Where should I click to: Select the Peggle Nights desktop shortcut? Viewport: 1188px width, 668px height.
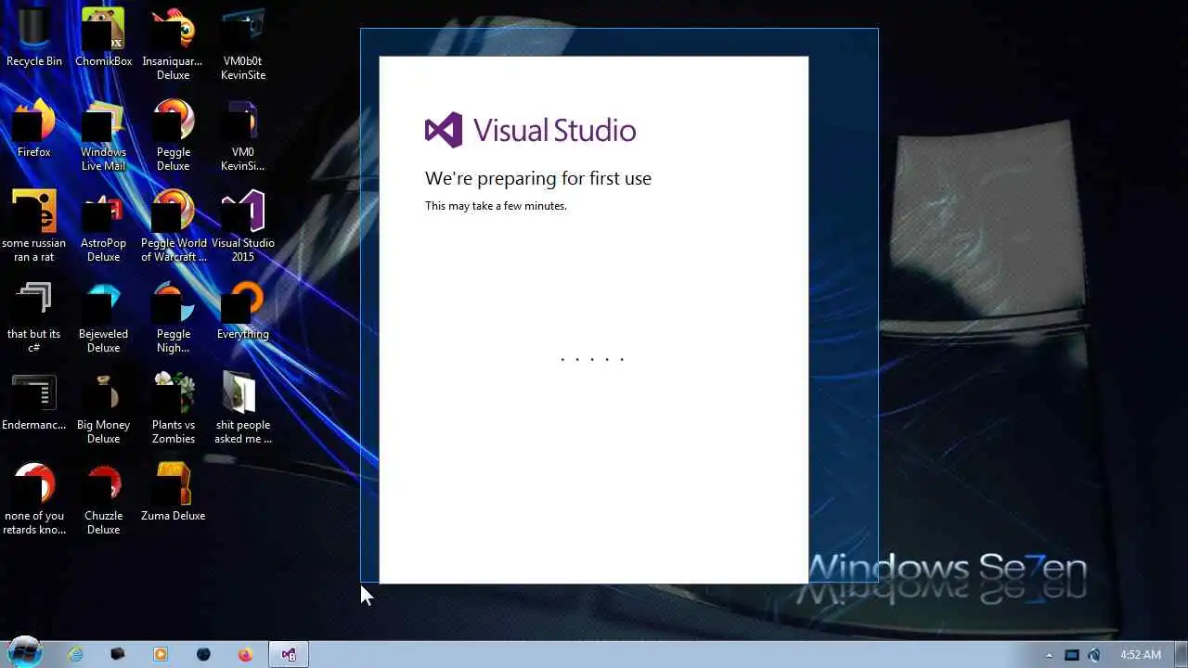click(173, 317)
